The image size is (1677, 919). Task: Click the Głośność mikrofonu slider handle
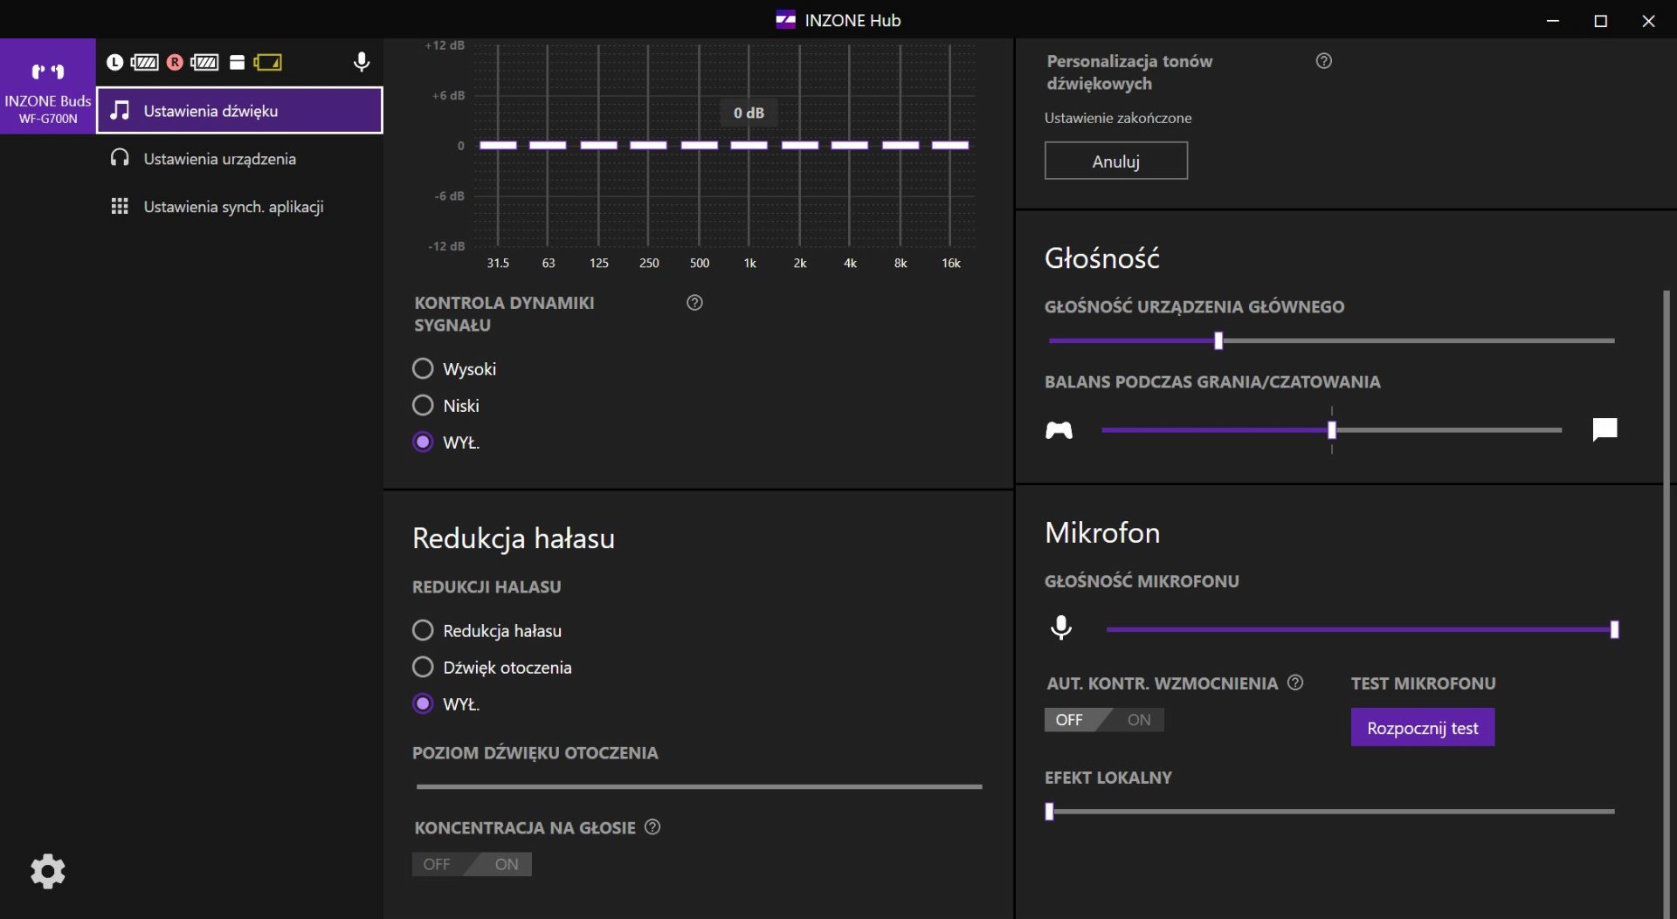point(1614,629)
